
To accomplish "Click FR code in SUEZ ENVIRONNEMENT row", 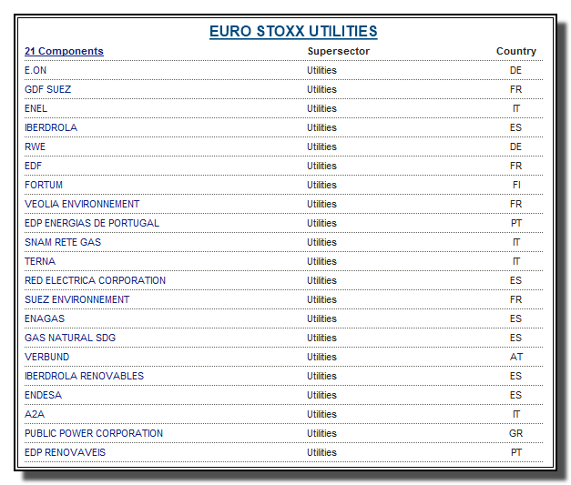I will coord(515,299).
